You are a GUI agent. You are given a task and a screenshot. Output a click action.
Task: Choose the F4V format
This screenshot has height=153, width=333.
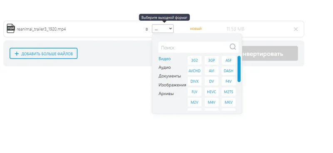(x=229, y=81)
